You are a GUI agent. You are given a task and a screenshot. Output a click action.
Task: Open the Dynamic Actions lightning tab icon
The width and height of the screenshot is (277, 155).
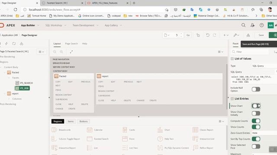tap(6, 43)
